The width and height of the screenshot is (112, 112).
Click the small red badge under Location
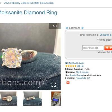68,83
